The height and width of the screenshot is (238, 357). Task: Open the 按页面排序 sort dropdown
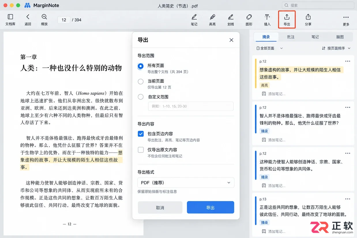click(336, 48)
